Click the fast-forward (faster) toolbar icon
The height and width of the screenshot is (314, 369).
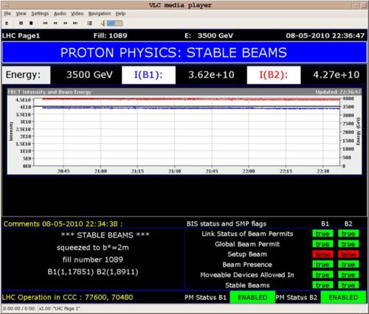pyautogui.click(x=66, y=23)
